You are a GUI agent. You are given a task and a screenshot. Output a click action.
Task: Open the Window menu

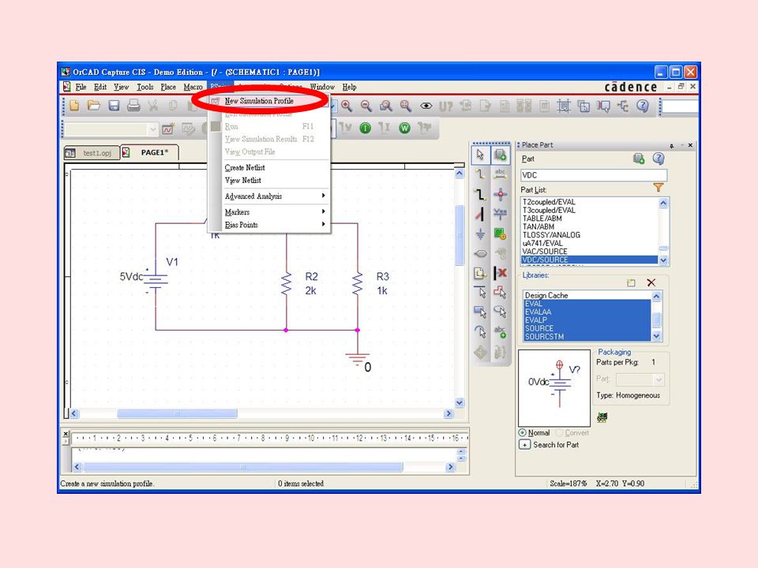click(322, 87)
